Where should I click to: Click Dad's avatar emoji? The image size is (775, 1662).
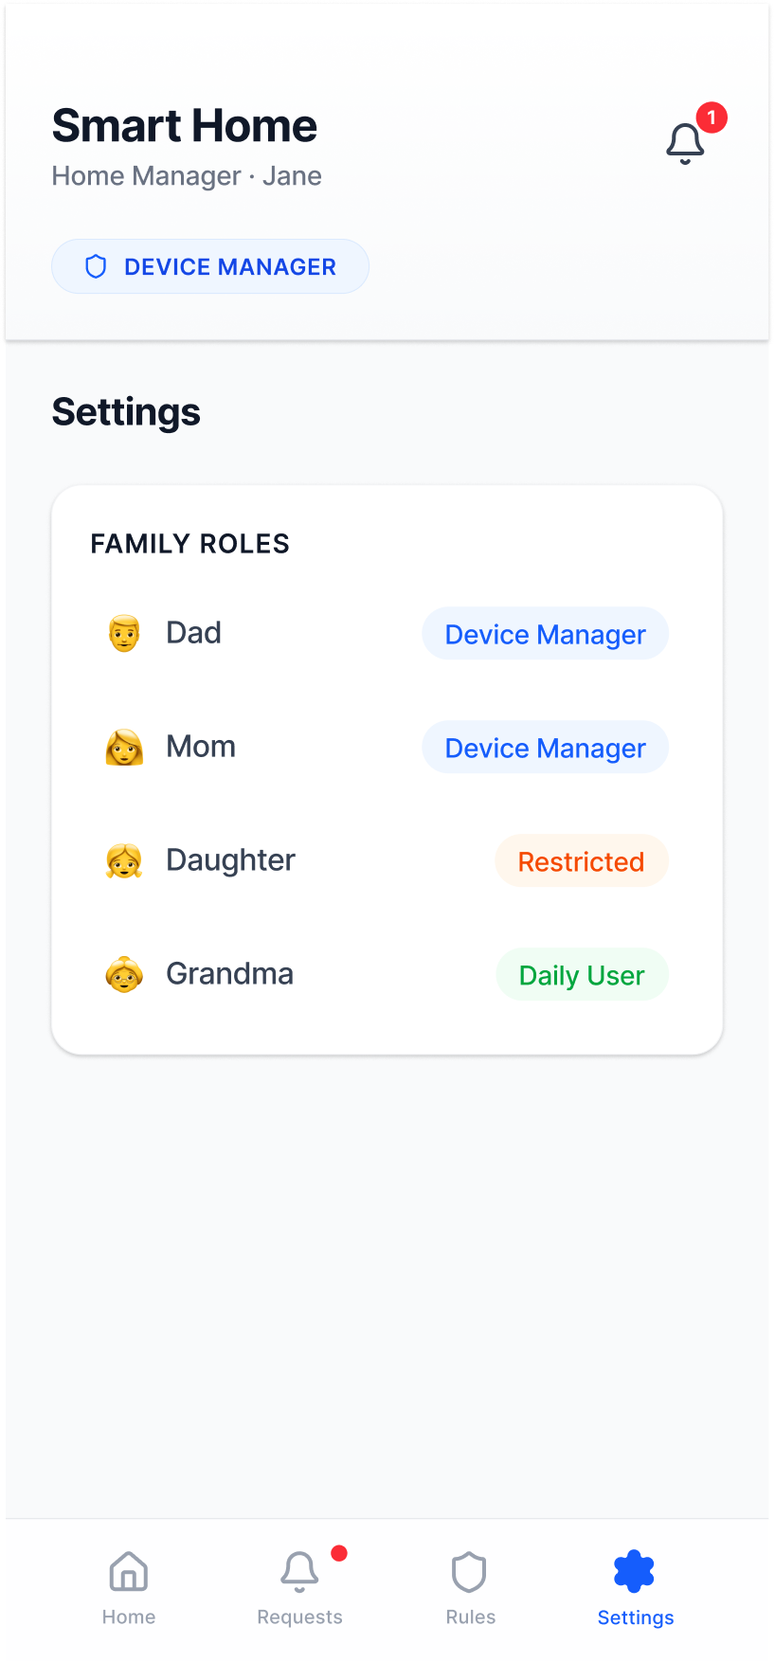click(124, 633)
